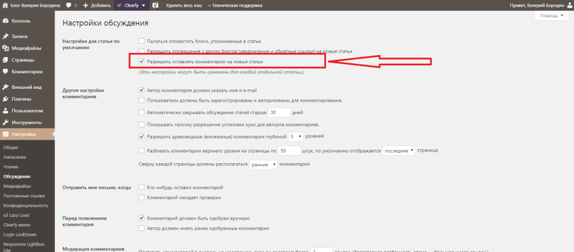Toggle threaded nested comments checkbox

coord(141,136)
